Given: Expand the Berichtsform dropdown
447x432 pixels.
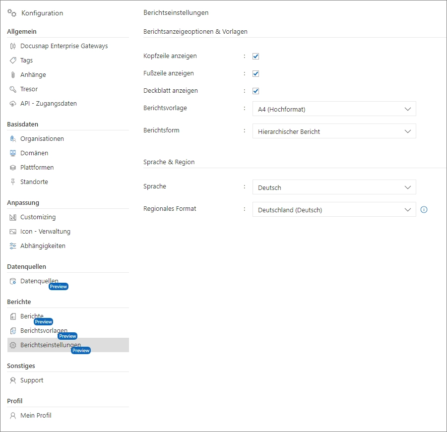Looking at the screenshot, I should coord(334,131).
